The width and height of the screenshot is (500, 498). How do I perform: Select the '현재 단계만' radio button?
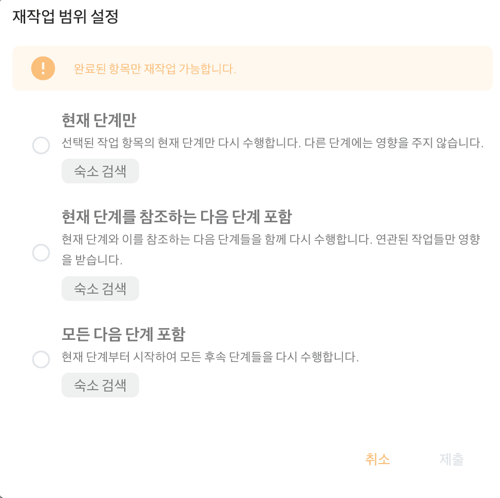[x=41, y=145]
